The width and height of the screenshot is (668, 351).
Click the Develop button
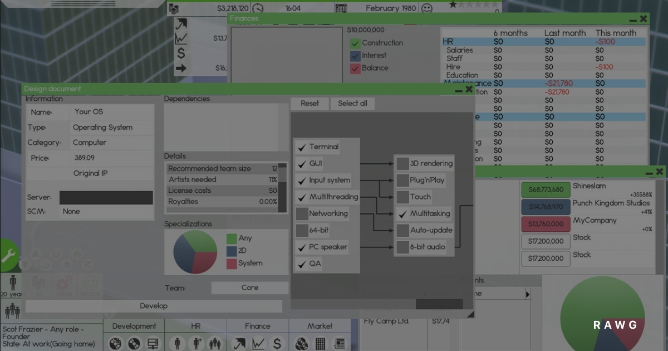[154, 306]
